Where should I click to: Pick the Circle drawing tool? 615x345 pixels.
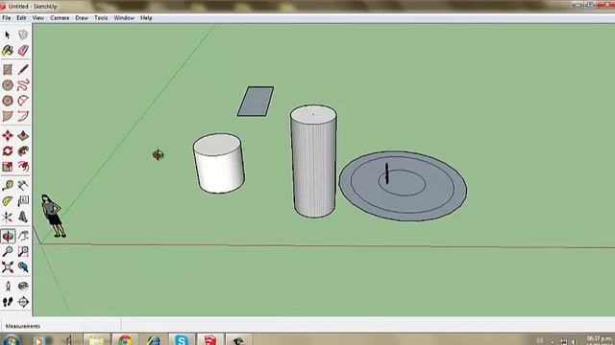[x=8, y=85]
